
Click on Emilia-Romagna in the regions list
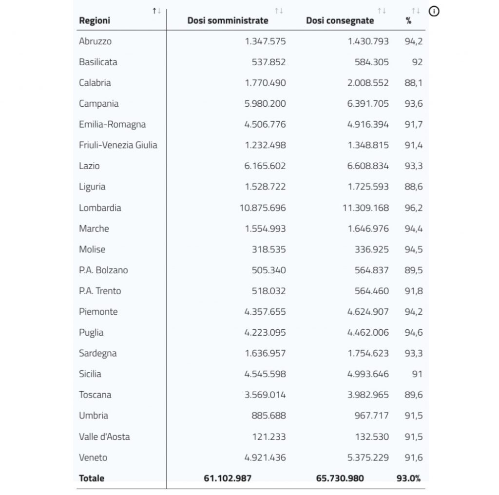pos(113,124)
